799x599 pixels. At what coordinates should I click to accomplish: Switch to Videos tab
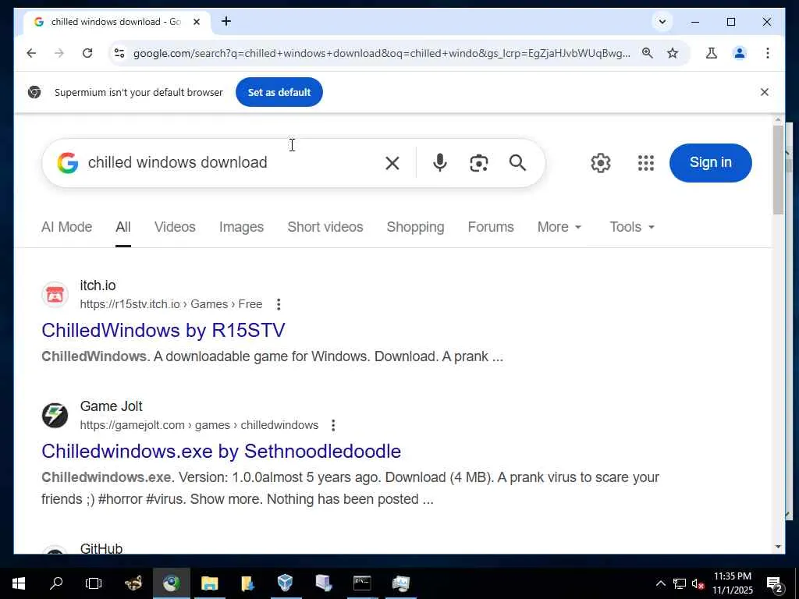[x=175, y=227]
